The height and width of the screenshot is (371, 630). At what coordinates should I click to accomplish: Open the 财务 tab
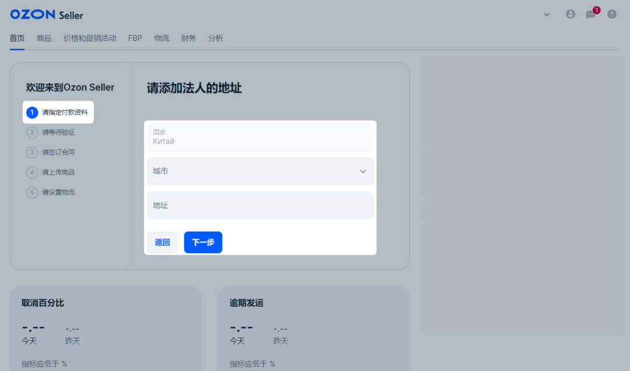(188, 38)
